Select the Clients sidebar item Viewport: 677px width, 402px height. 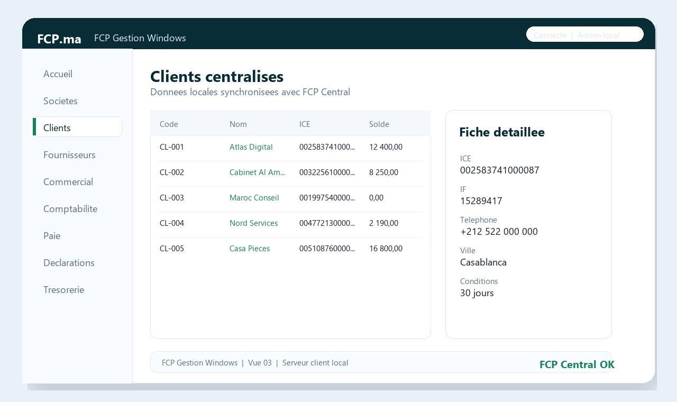[77, 127]
